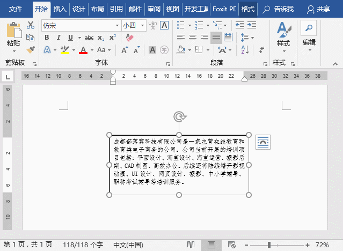This screenshot has width=343, height=251.
Task: Open layout options icon beside text box
Action: (263, 142)
